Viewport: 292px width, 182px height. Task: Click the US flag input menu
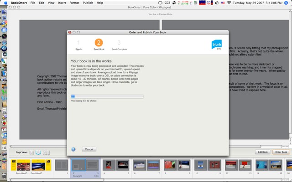click(223, 3)
